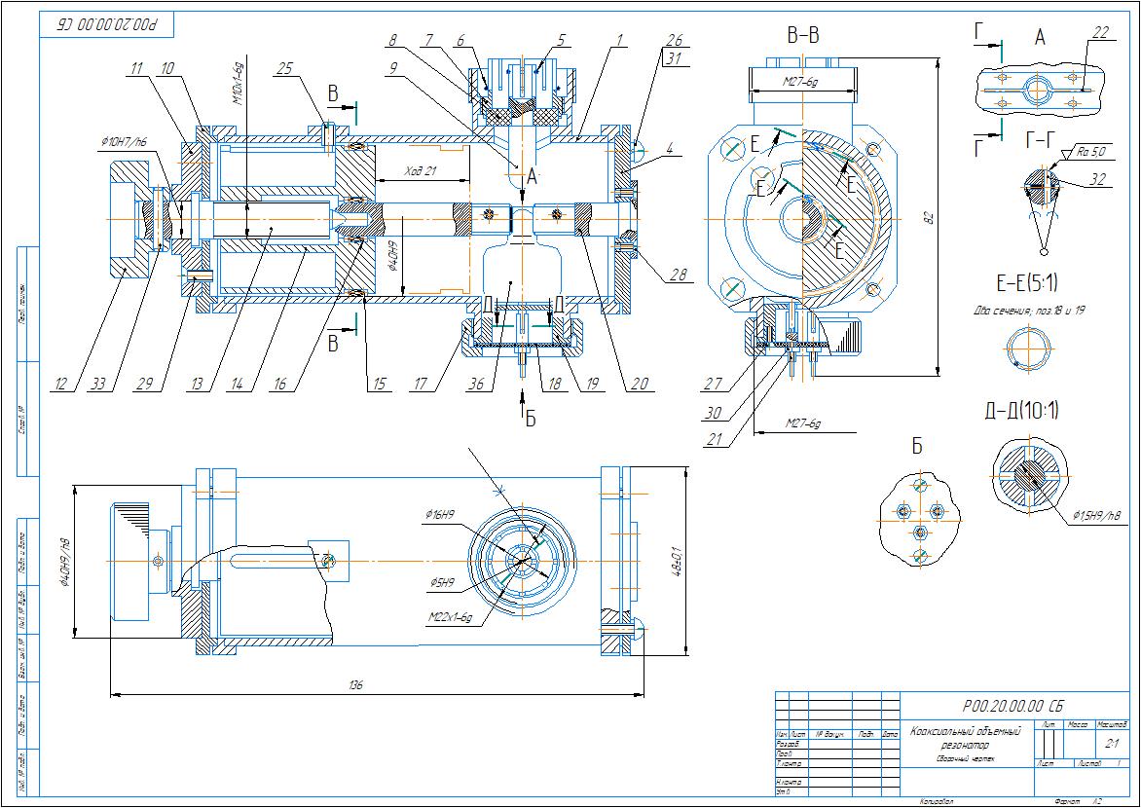
Task: Click position callout number 20
Action: click(639, 383)
